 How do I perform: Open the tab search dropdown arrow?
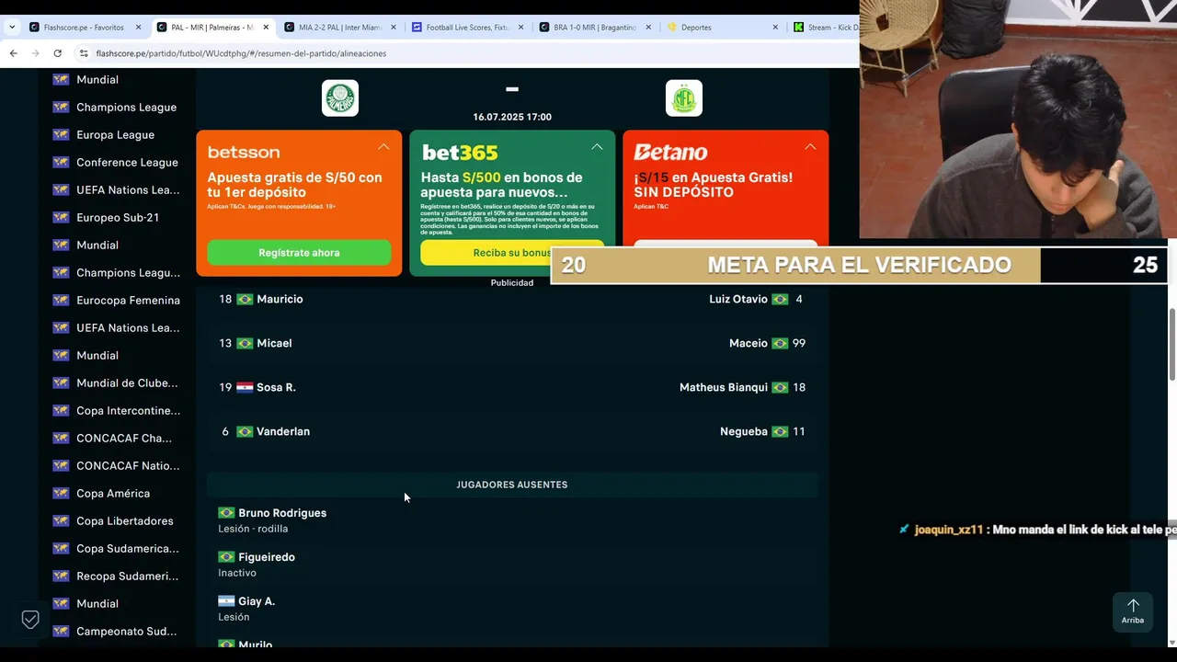12,28
